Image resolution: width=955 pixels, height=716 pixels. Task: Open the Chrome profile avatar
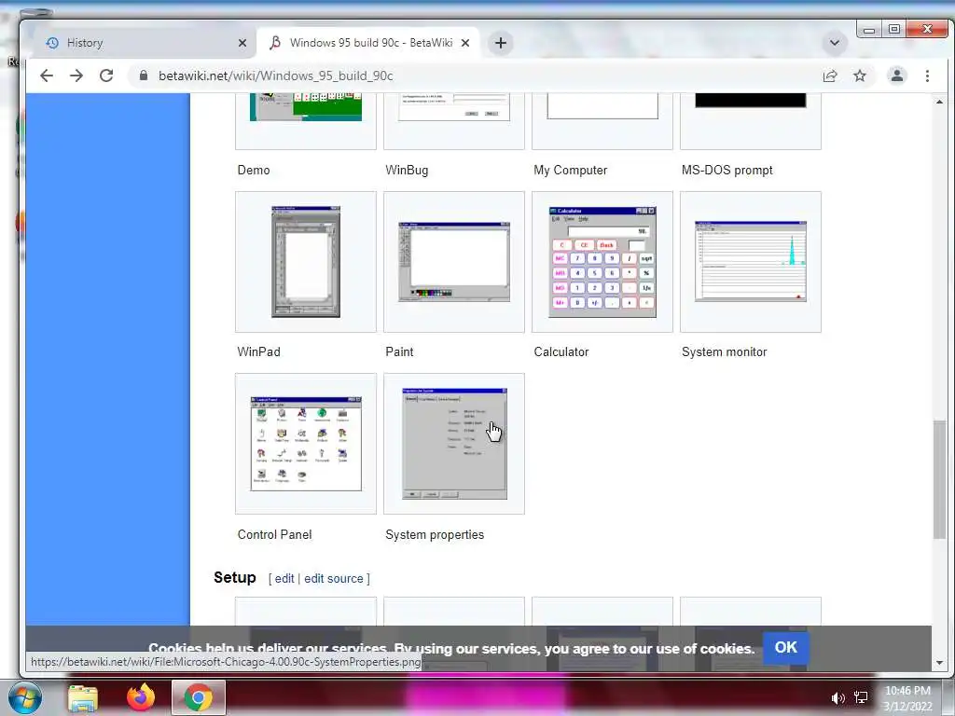pyautogui.click(x=896, y=76)
